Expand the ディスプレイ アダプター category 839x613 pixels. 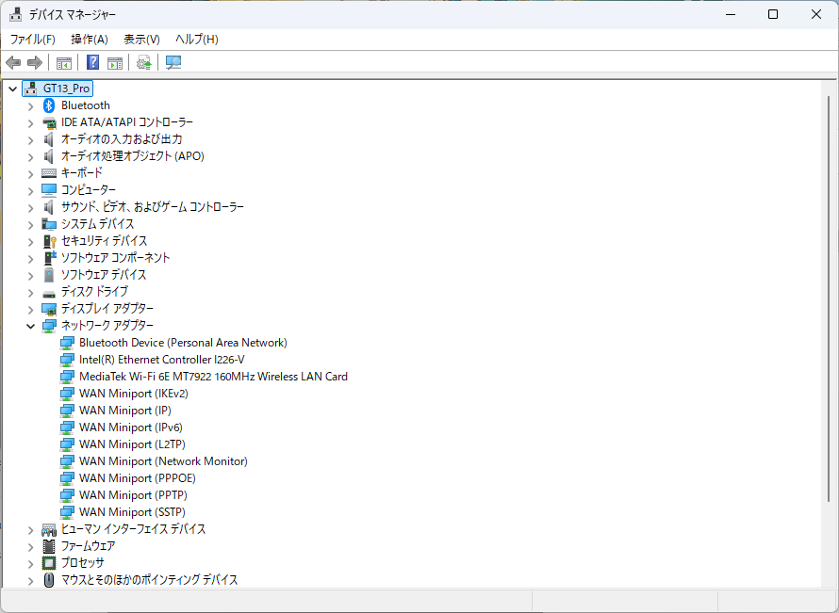[30, 310]
